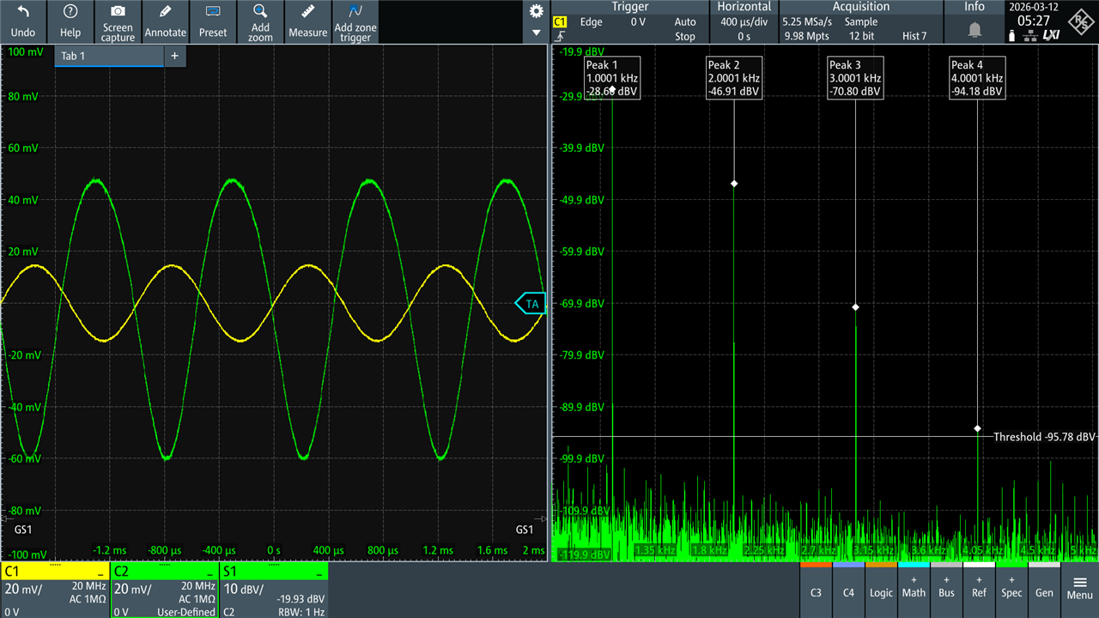Take a screen capture with camera icon
This screenshot has width=1099, height=618.
118,12
